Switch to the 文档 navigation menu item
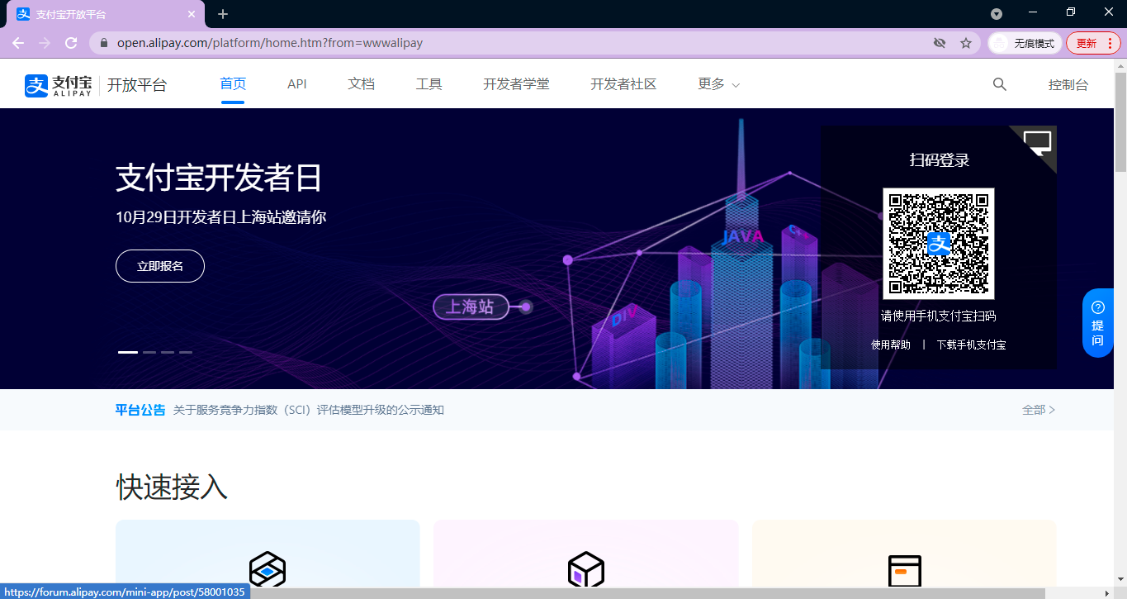 tap(361, 83)
